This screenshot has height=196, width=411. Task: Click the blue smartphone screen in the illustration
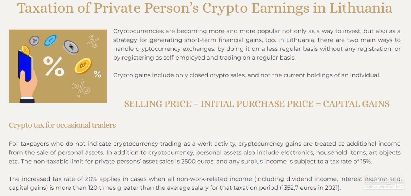[x=25, y=66]
